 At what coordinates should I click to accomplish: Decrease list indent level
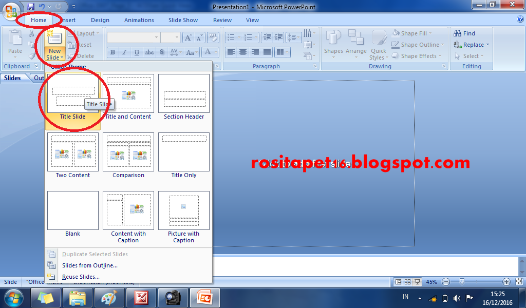pyautogui.click(x=267, y=37)
